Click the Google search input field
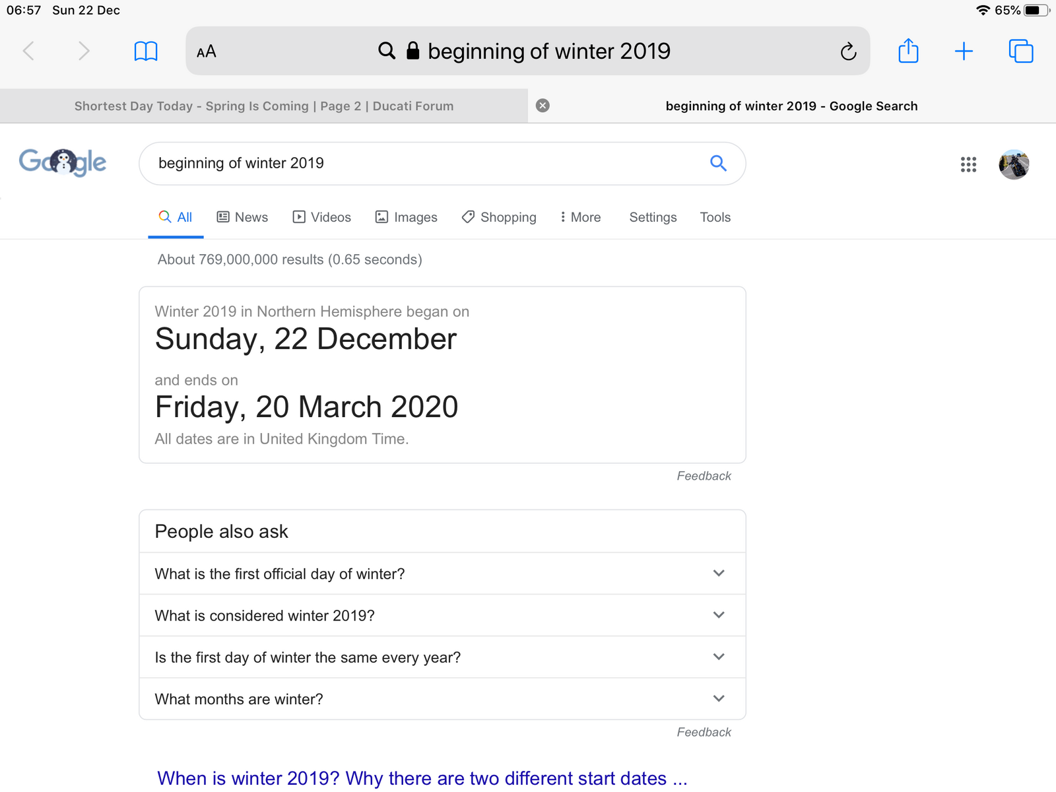The width and height of the screenshot is (1056, 792). [x=429, y=163]
